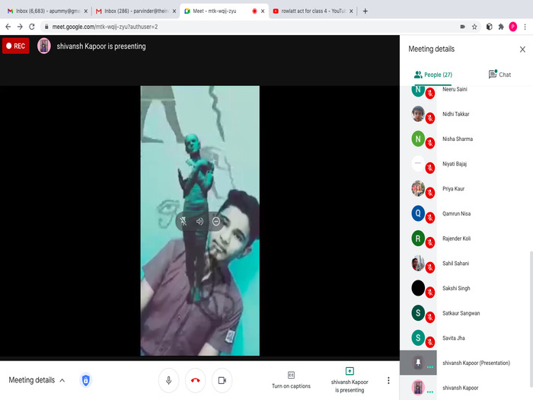The height and width of the screenshot is (400, 533).
Task: Open the Chrome three-dot menu
Action: coord(525,27)
